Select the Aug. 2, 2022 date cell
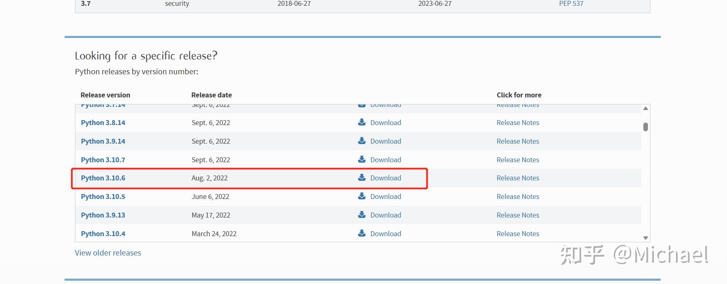This screenshot has width=727, height=284. click(209, 178)
